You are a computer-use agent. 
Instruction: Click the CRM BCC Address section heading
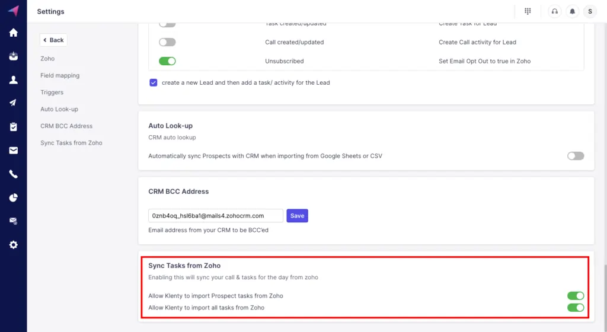(x=178, y=191)
